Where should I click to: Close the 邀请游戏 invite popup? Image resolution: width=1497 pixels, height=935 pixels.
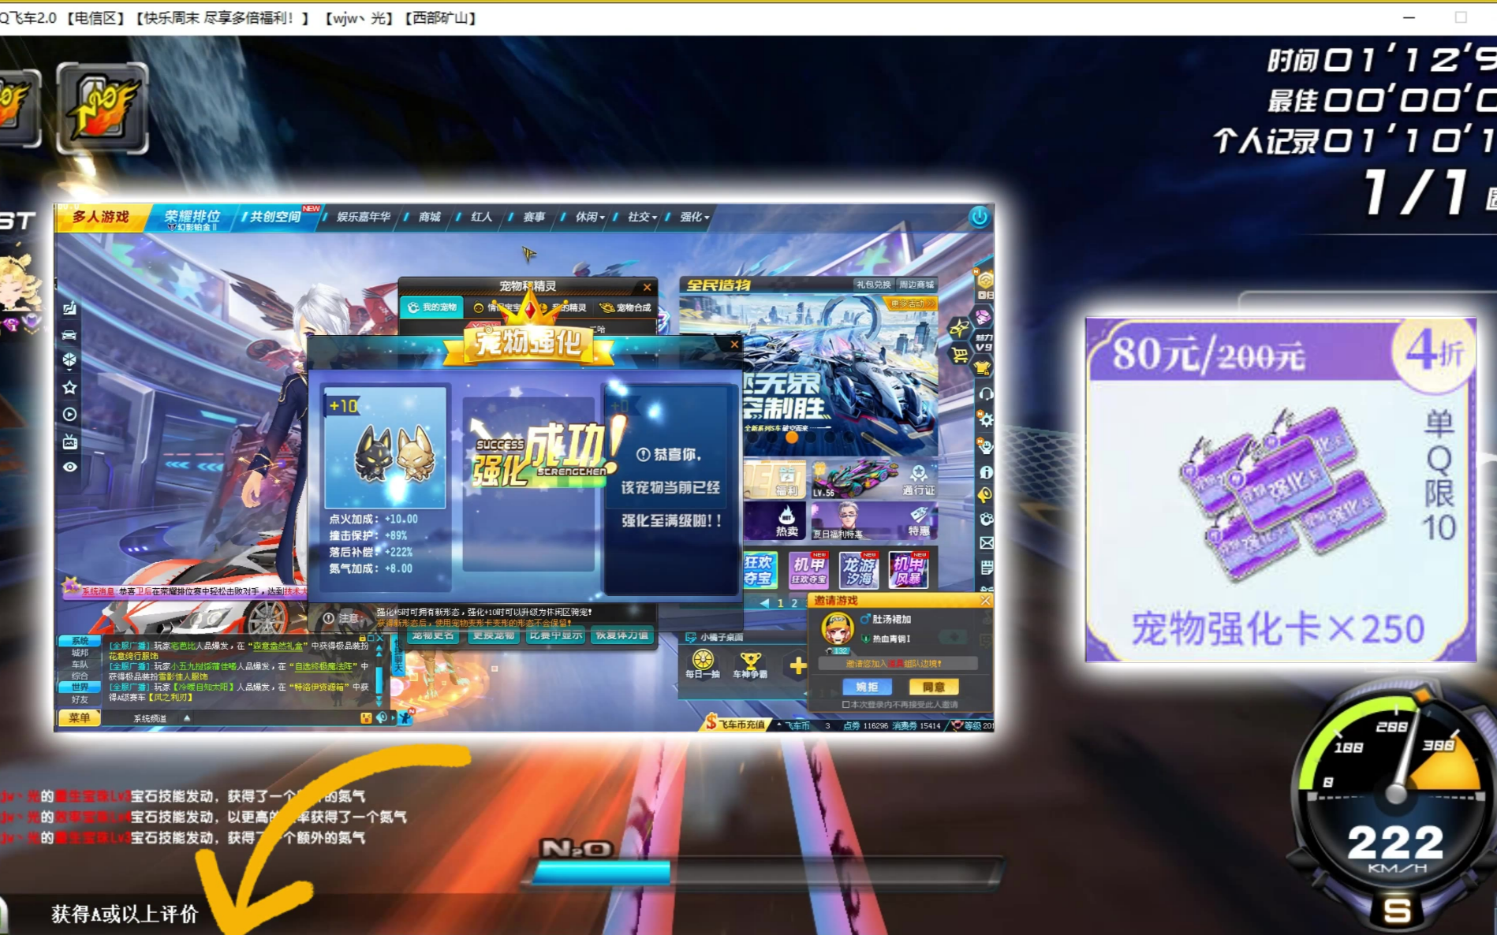[985, 601]
